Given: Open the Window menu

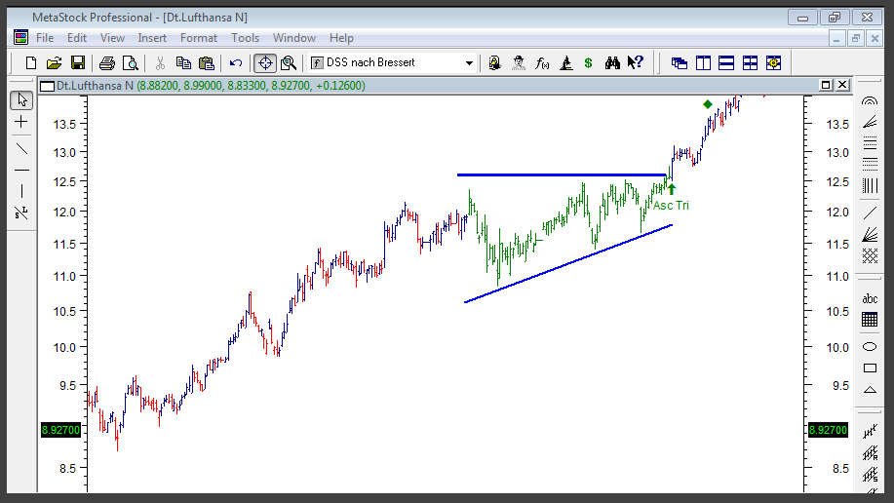Looking at the screenshot, I should point(294,38).
